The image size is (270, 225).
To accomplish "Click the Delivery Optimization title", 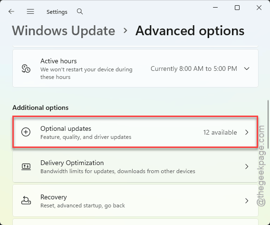I will tap(72, 163).
